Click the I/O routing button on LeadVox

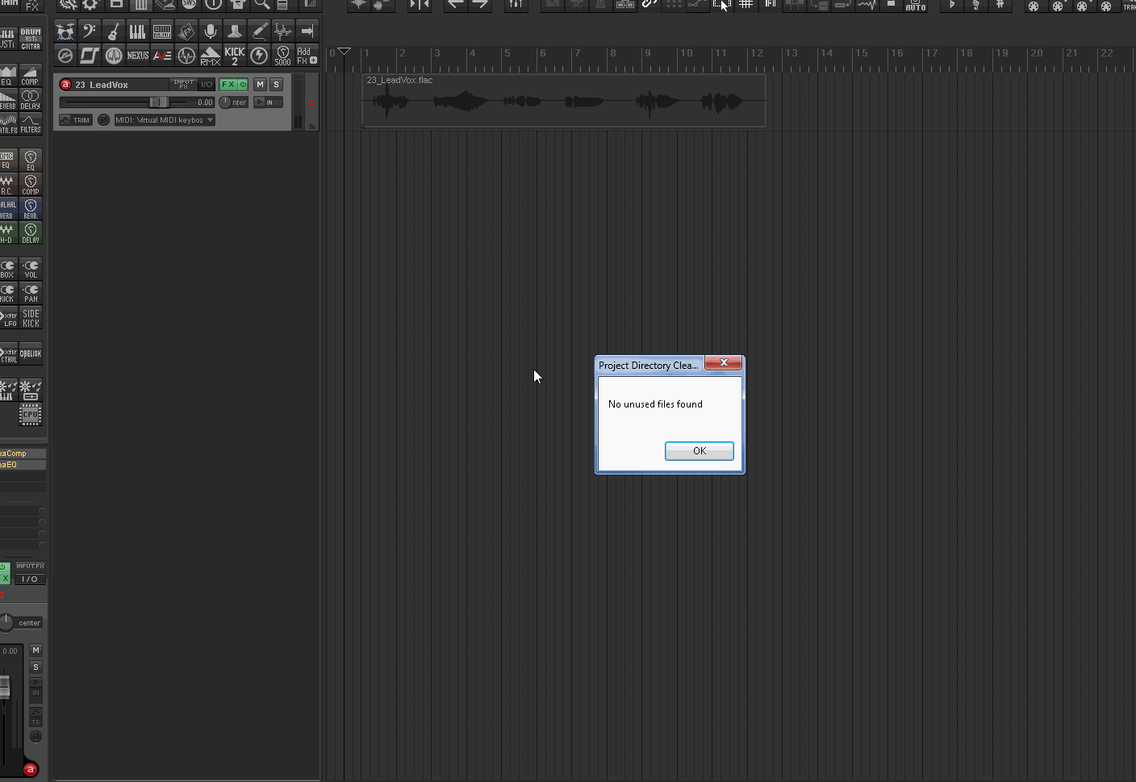coord(207,85)
